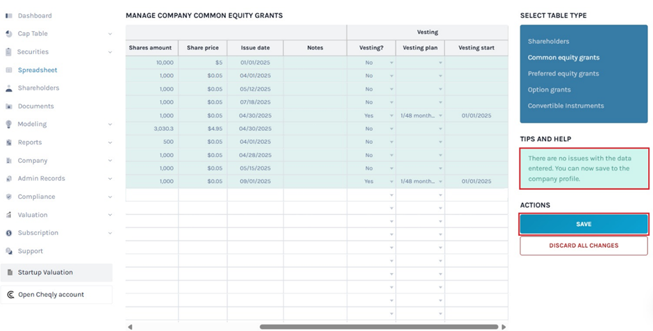The image size is (653, 331).
Task: Expand the Reports submenu chevron
Action: pyautogui.click(x=110, y=143)
